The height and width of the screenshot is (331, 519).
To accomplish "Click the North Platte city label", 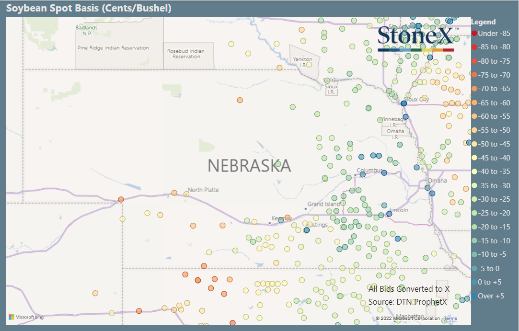I will point(203,190).
